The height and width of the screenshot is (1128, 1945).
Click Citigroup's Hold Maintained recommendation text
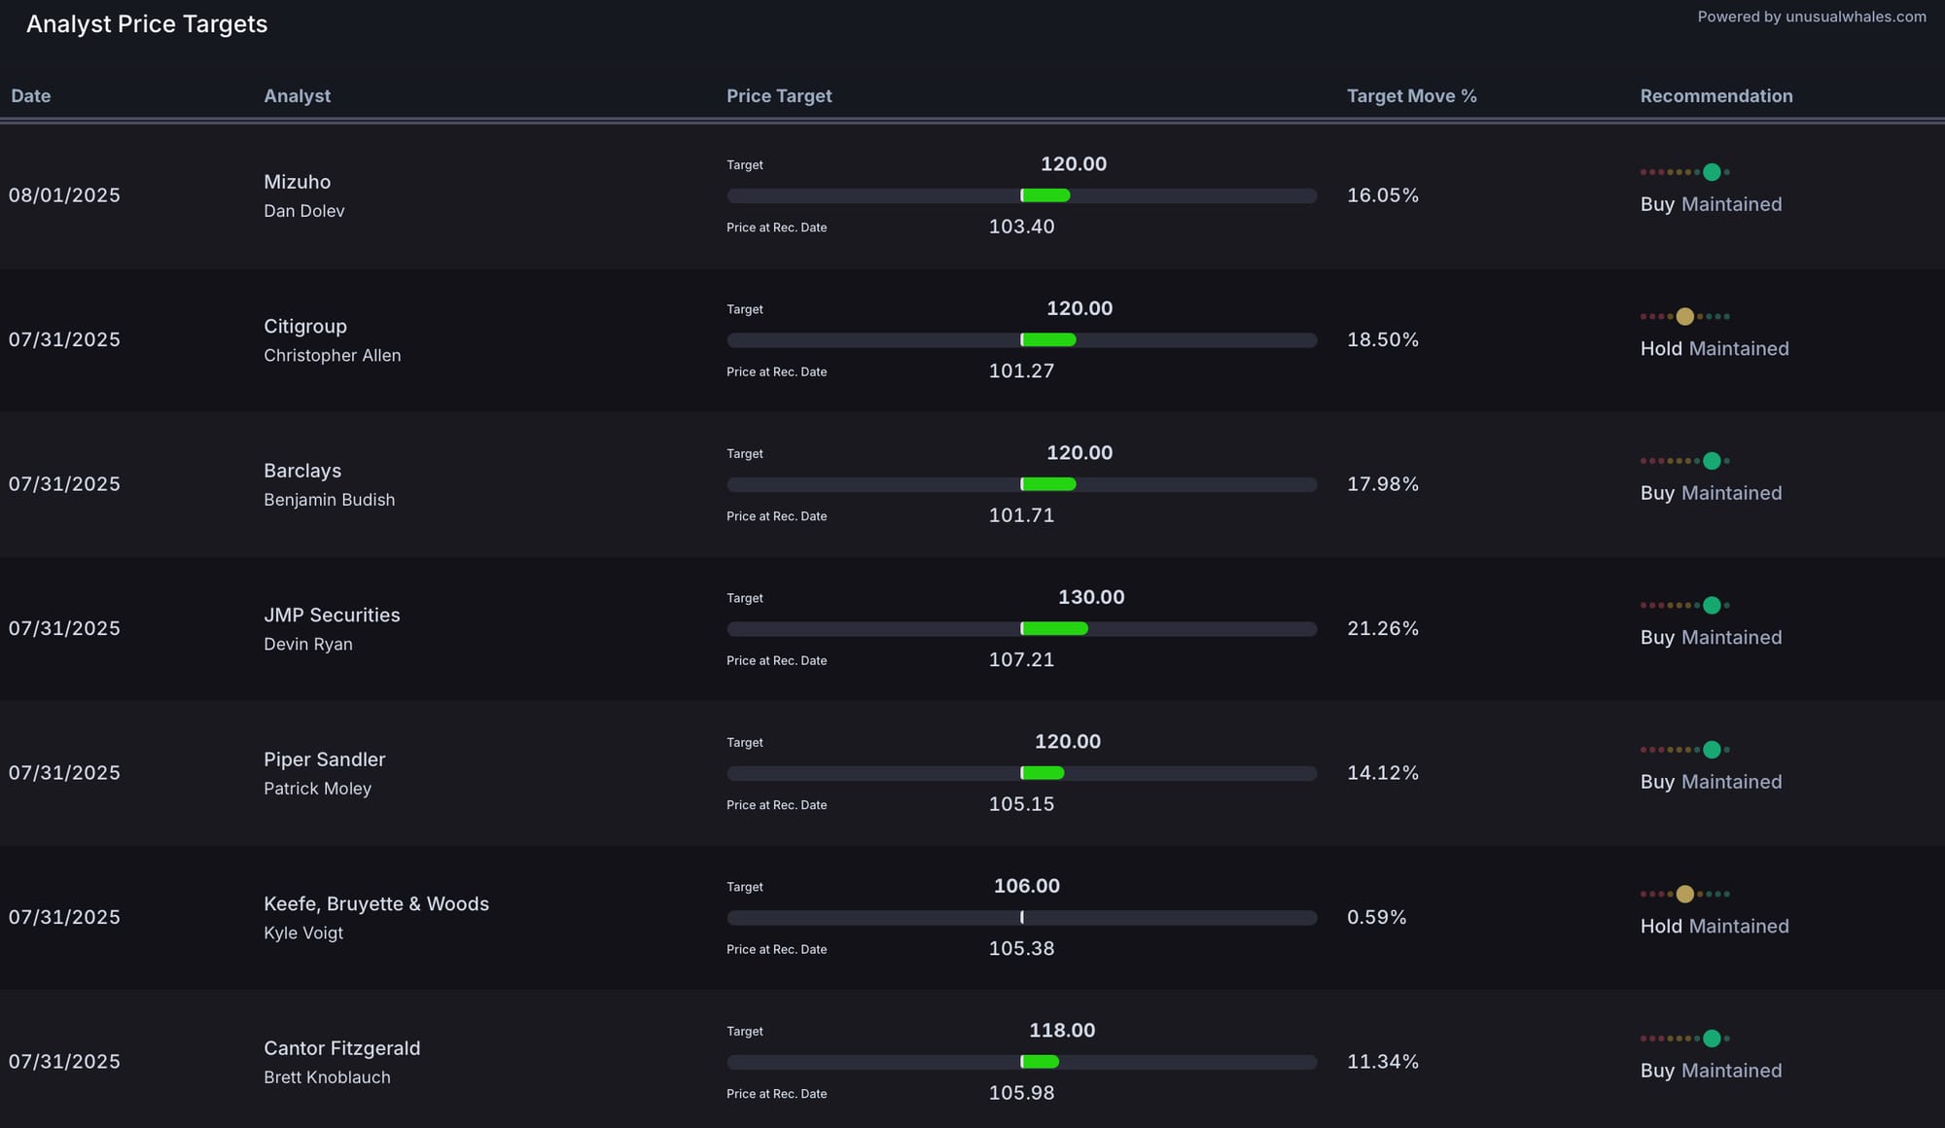(x=1715, y=349)
